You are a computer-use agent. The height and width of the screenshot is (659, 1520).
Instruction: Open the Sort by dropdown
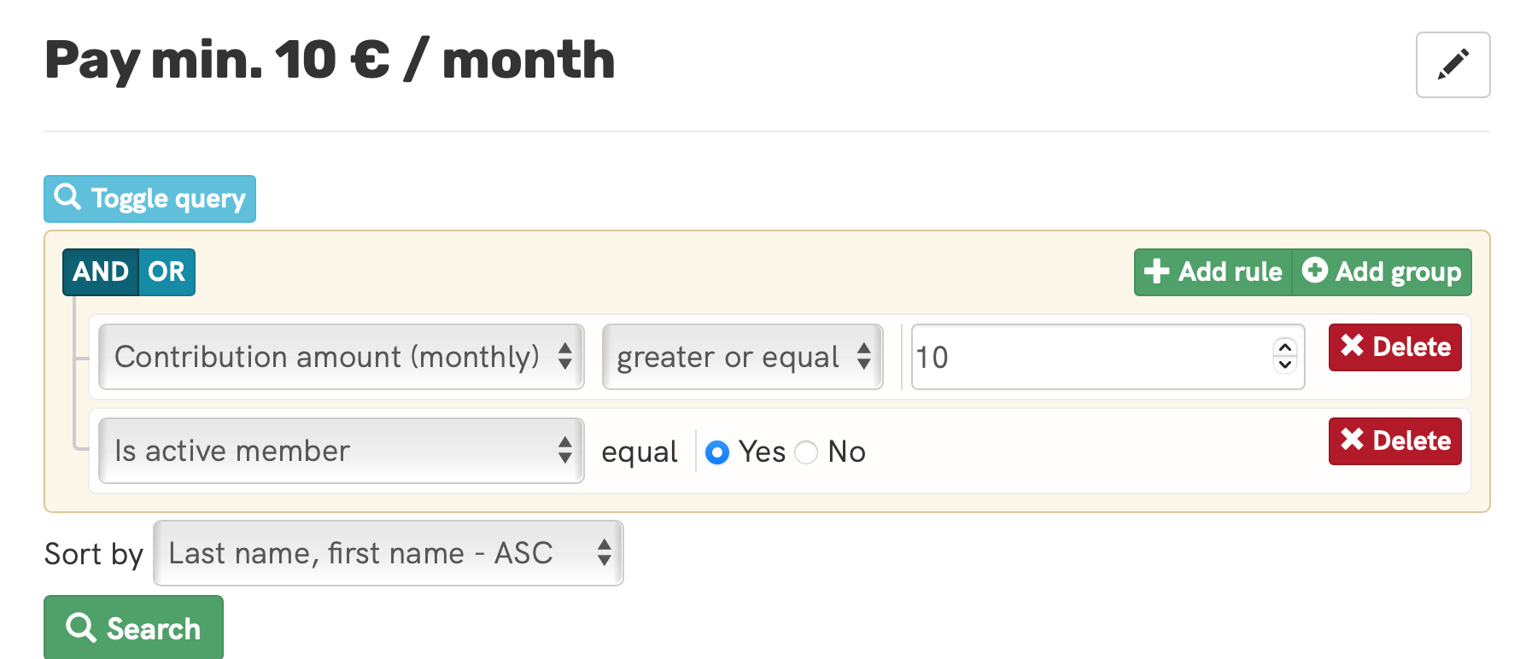[x=389, y=553]
